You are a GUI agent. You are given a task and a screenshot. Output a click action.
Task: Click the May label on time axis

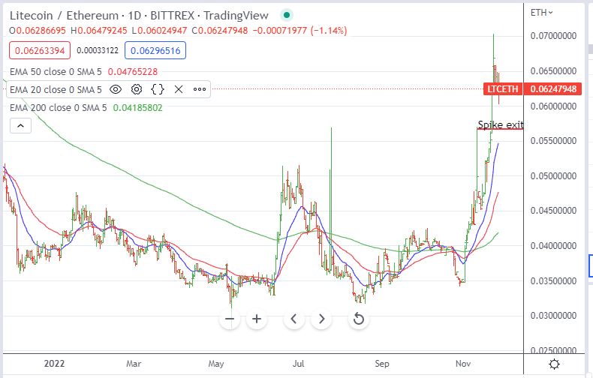pos(216,364)
